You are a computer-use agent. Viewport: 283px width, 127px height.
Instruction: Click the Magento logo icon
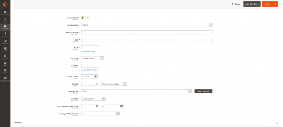click(x=5, y=4)
